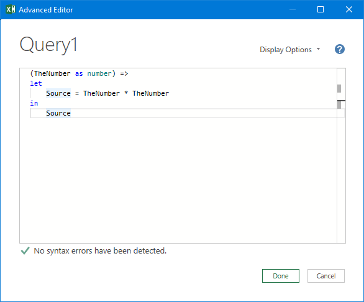Image resolution: width=364 pixels, height=302 pixels.
Task: Place cursor on the 'in' keyword
Action: pyautogui.click(x=34, y=103)
